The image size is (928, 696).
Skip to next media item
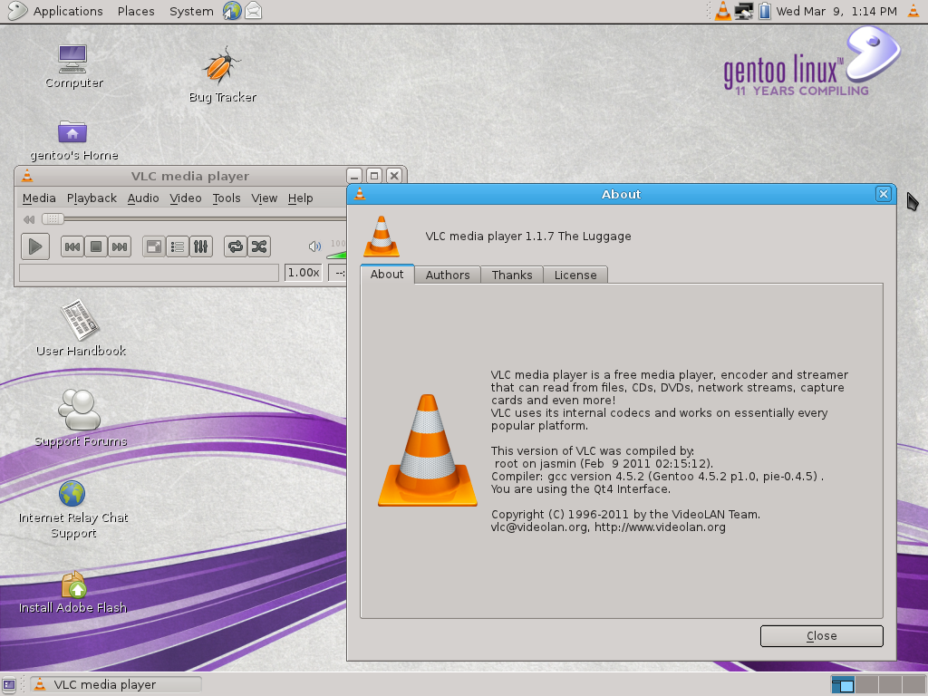(118, 246)
